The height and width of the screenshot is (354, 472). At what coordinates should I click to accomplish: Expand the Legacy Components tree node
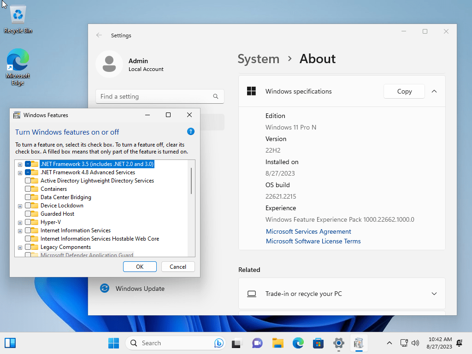20,248
